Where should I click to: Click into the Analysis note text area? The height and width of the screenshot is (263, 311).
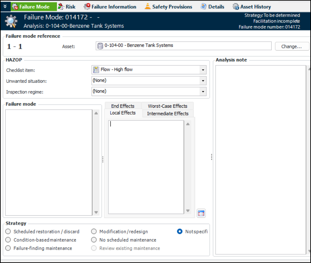coord(261,160)
